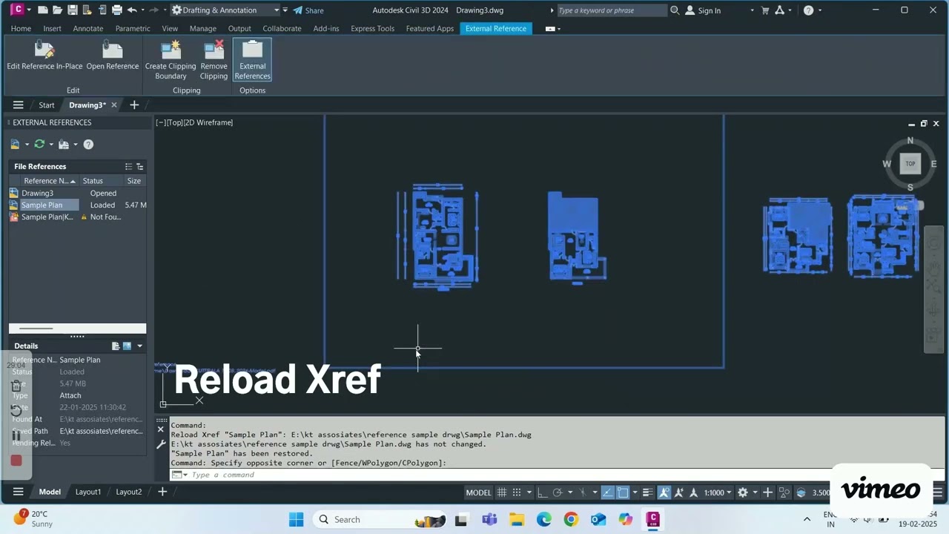This screenshot has height=534, width=949.
Task: Select the Not Found Sample Plan|K reference
Action: pyautogui.click(x=77, y=217)
